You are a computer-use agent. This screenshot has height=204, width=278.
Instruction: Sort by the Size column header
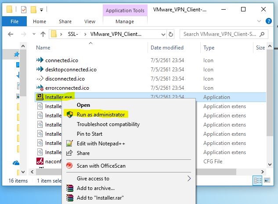(260, 48)
